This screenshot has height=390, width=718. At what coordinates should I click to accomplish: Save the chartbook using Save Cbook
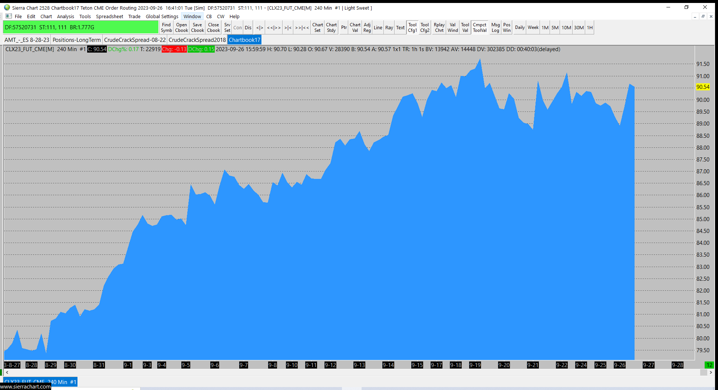pos(197,27)
